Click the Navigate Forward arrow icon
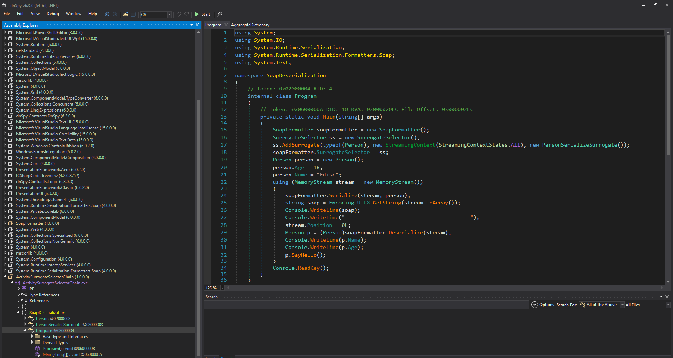This screenshot has width=673, height=358. point(115,14)
